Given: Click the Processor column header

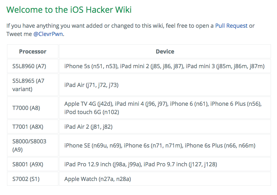Looking at the screenshot, I should [x=33, y=51].
